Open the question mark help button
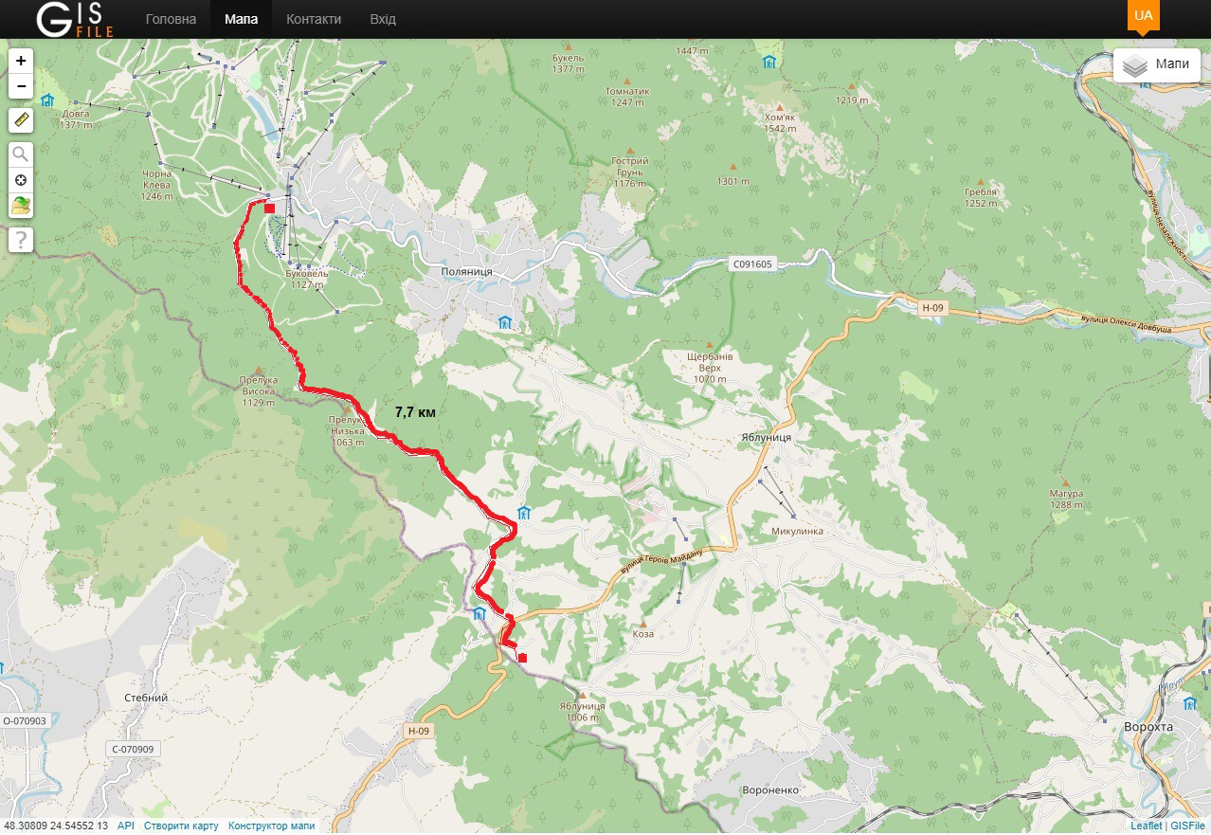The height and width of the screenshot is (835, 1211). tap(21, 240)
